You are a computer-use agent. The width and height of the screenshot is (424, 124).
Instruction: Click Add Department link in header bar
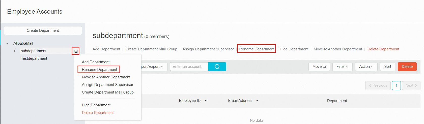106,49
